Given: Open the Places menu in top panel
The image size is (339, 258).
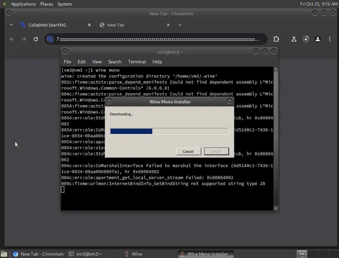Looking at the screenshot, I should [x=46, y=4].
